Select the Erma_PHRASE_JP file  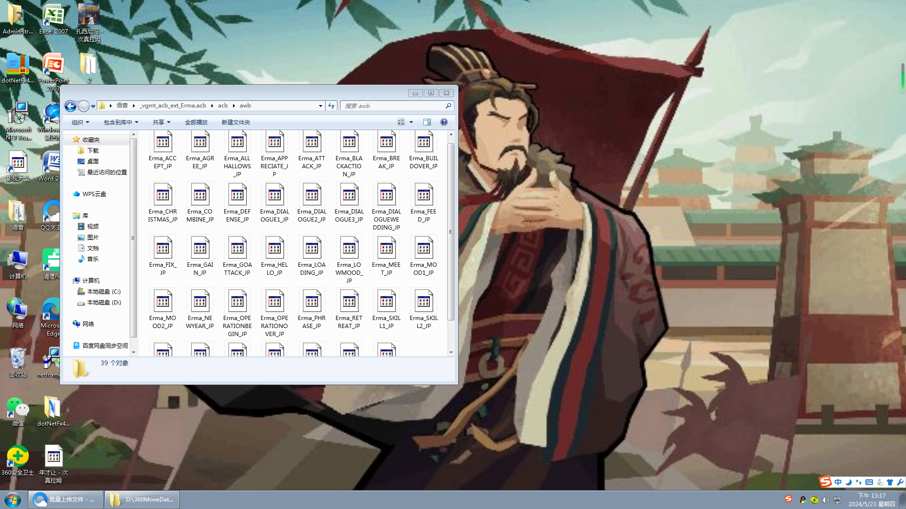312,309
